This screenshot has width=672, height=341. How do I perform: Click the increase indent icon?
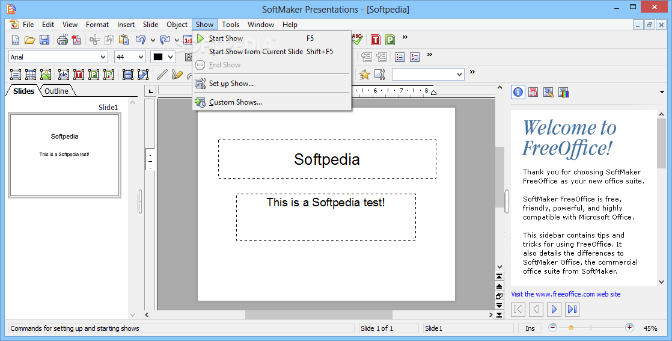pos(382,57)
